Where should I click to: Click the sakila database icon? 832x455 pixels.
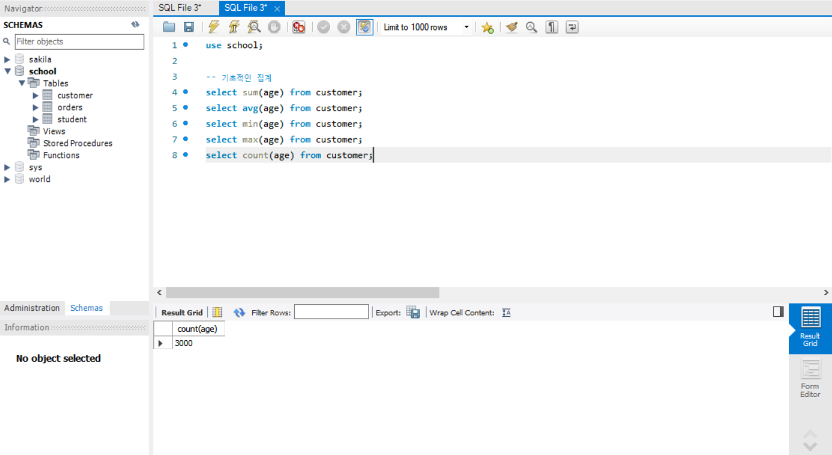click(19, 59)
